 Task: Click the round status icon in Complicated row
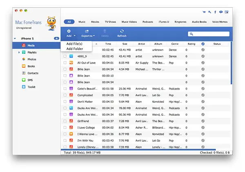[x=203, y=95]
